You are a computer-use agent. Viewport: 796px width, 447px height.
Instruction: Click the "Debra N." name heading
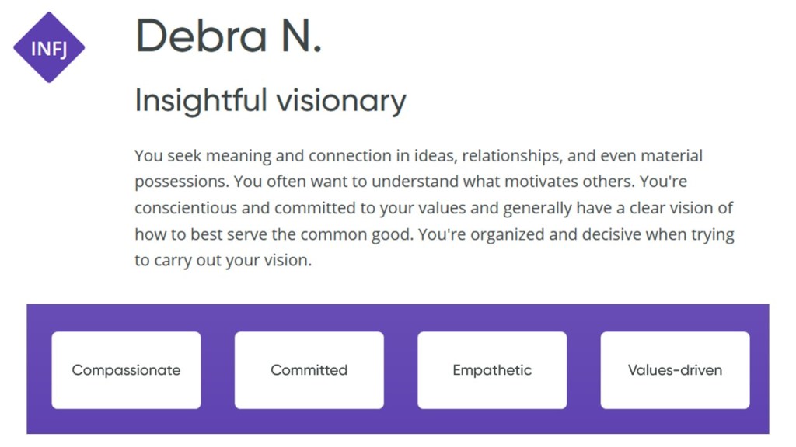pos(229,36)
